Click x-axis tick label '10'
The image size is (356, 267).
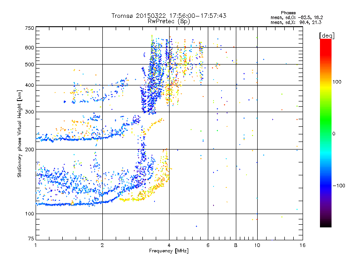point(257,245)
